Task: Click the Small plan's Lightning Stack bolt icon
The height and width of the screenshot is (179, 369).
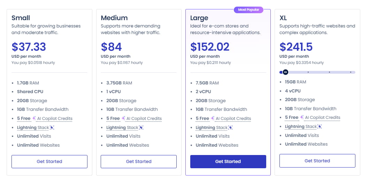Action: tap(52, 128)
